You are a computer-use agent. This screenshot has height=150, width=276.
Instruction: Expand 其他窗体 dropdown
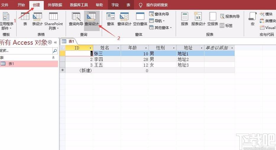tap(160, 28)
